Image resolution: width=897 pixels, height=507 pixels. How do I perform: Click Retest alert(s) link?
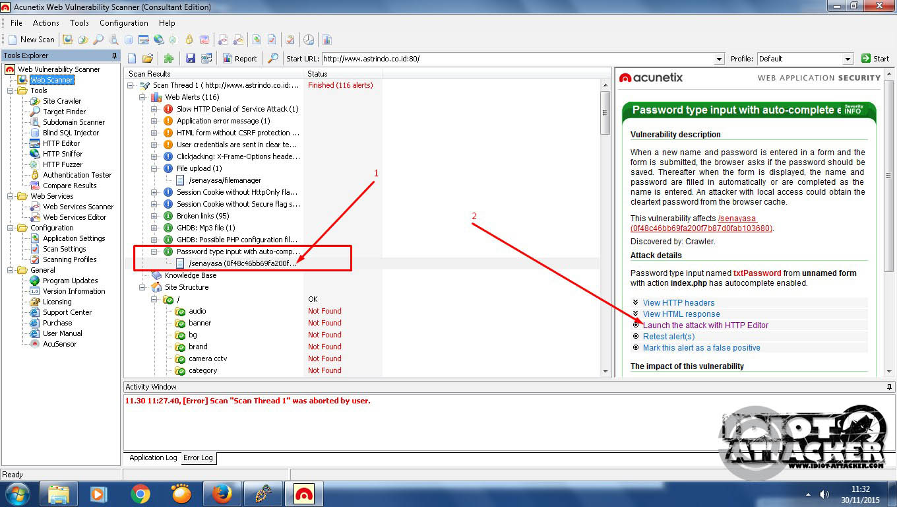(669, 337)
